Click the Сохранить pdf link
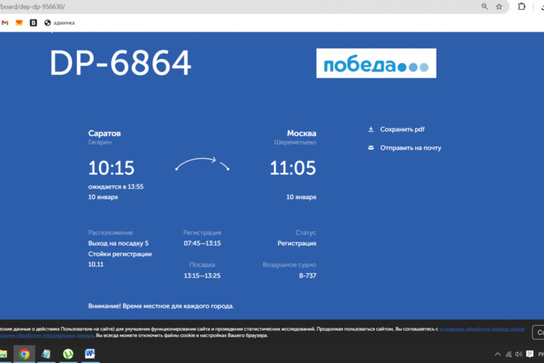Viewport: 544px width, 363px height. coord(402,129)
